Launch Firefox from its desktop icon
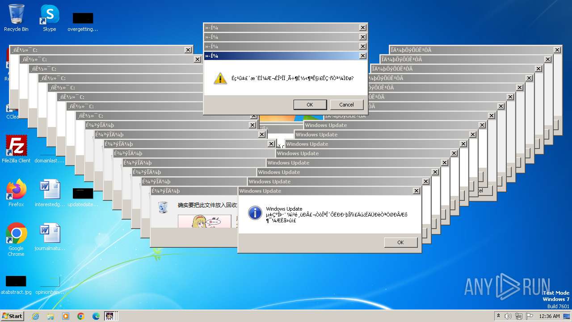Screen dimensions: 572x322 click(x=16, y=193)
